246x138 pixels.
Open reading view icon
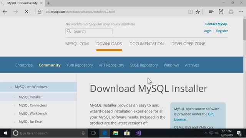coord(191,12)
